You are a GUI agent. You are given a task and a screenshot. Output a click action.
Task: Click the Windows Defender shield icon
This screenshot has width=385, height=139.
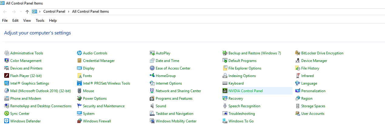point(7,121)
